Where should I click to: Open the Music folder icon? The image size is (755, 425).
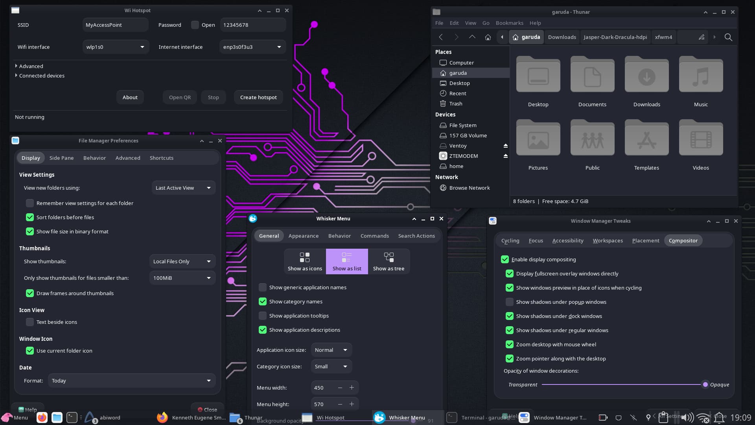(x=701, y=74)
